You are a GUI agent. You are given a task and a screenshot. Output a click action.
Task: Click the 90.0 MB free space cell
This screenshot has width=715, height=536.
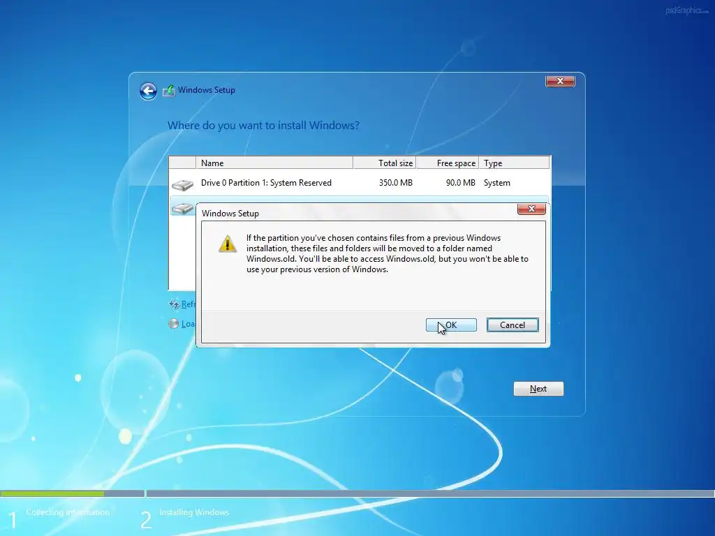[461, 183]
